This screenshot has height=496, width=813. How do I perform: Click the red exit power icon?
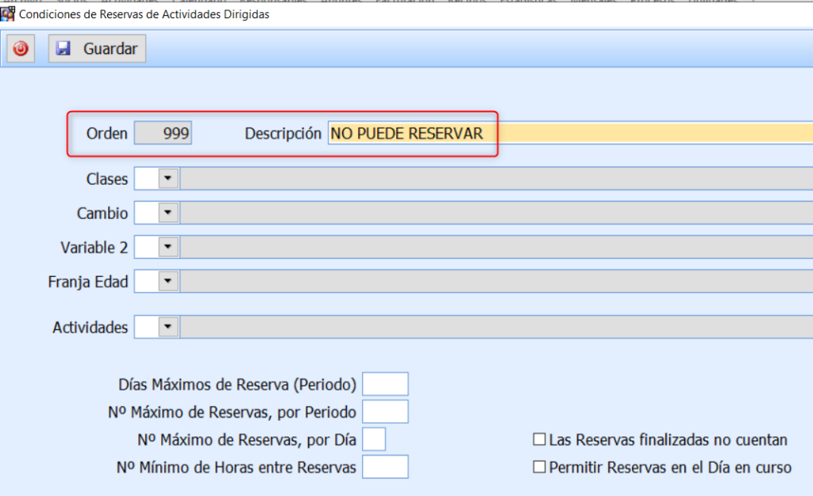[21, 48]
